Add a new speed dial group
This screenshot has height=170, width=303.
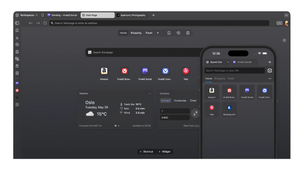pos(158,33)
